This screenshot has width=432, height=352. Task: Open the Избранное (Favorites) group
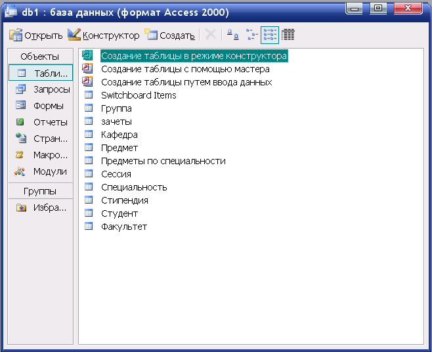click(41, 208)
